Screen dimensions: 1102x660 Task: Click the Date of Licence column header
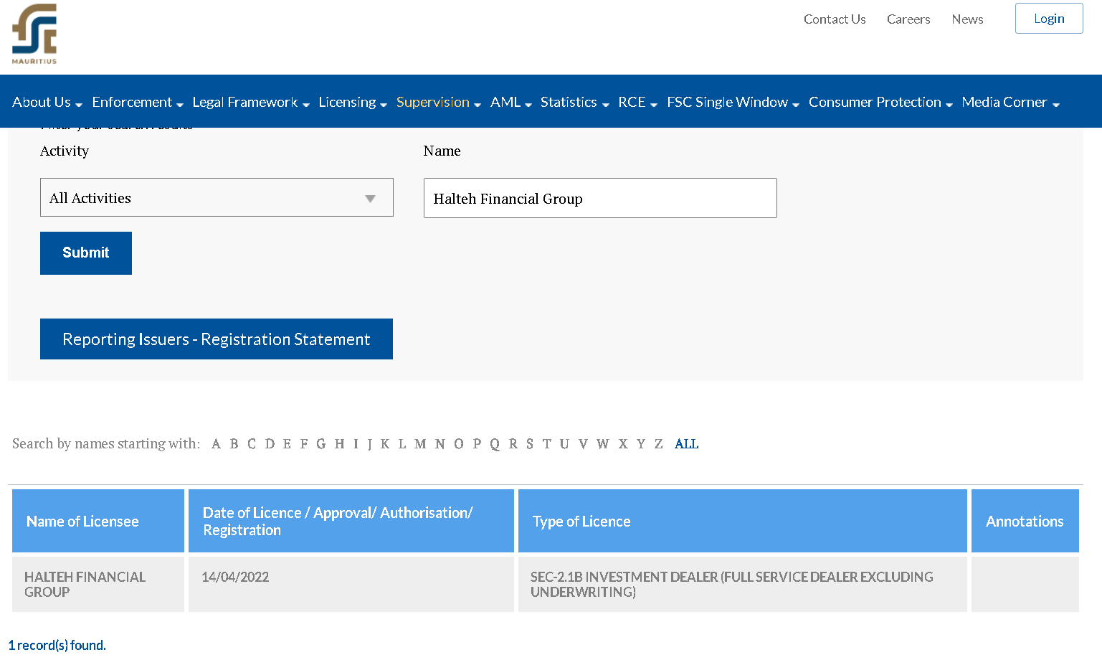point(351,521)
